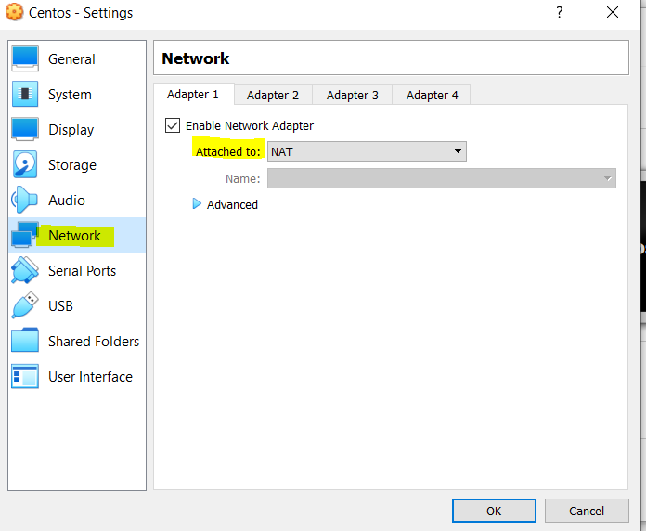Open the System settings page

tap(77, 95)
